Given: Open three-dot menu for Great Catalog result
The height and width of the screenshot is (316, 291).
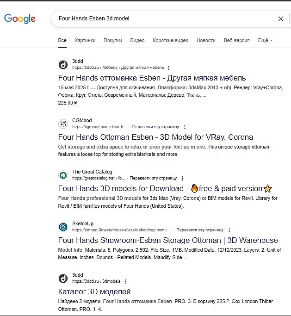Looking at the screenshot, I should pyautogui.click(x=183, y=178).
